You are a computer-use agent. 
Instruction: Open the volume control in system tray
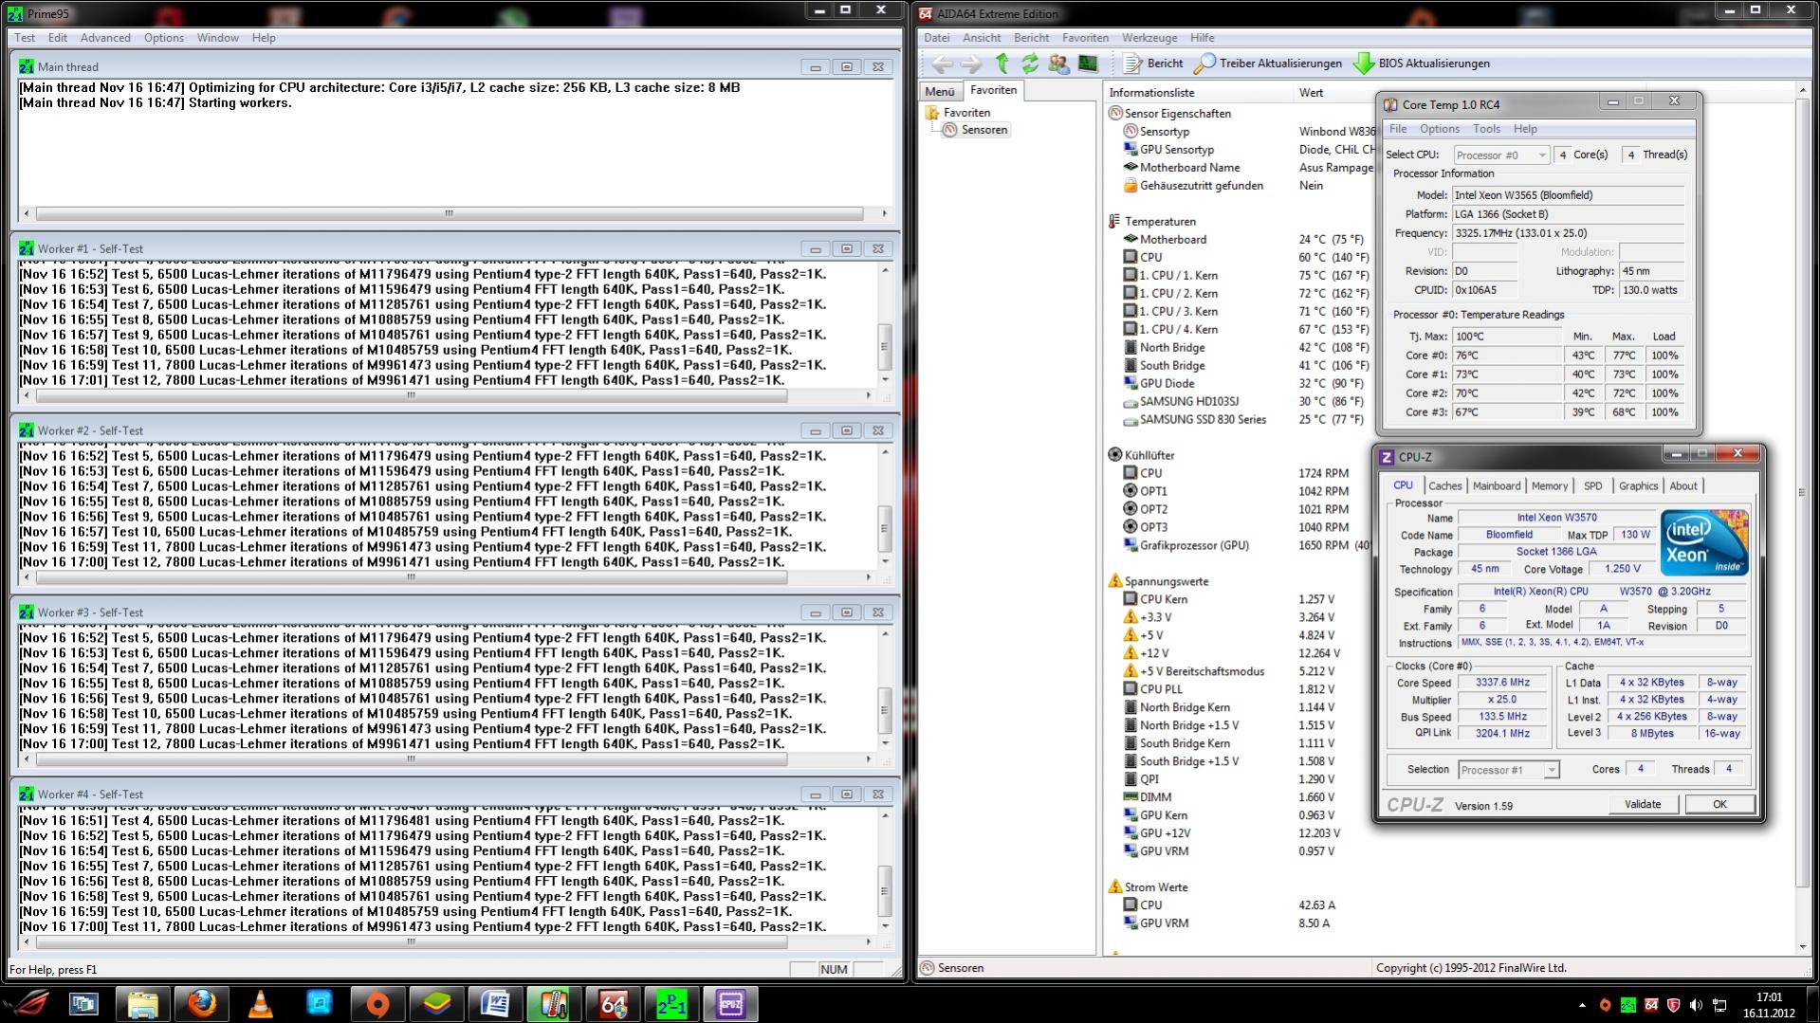[x=1697, y=1005]
